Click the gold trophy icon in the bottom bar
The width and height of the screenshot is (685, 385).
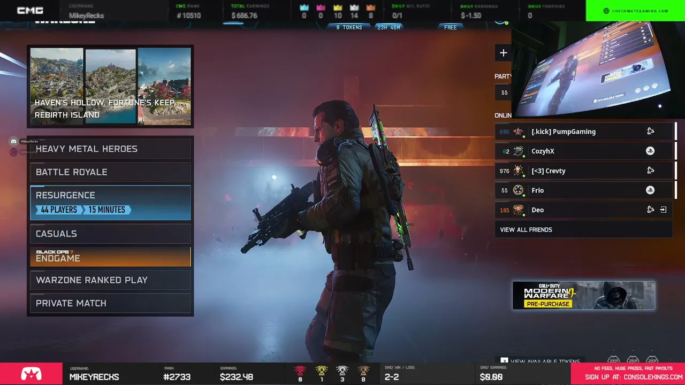point(321,370)
